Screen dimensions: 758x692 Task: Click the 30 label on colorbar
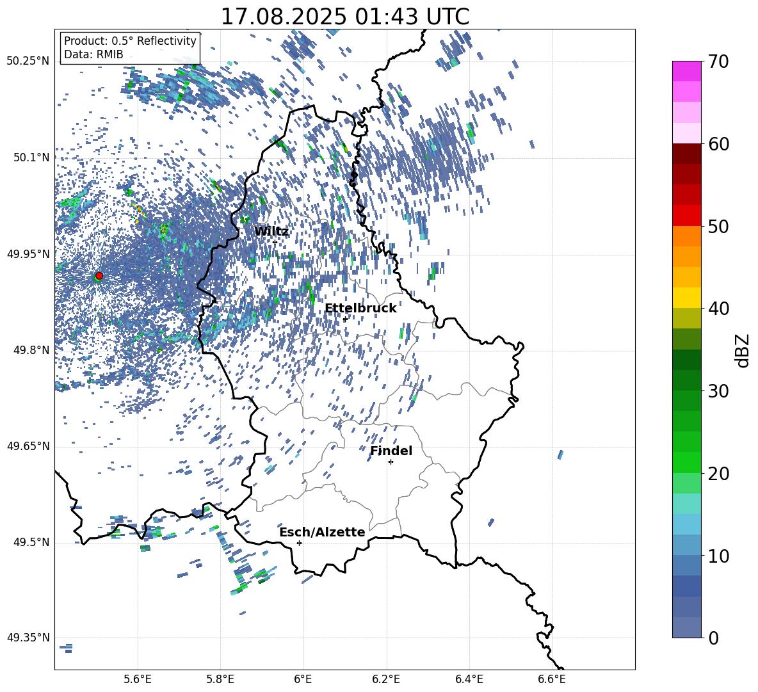718,391
